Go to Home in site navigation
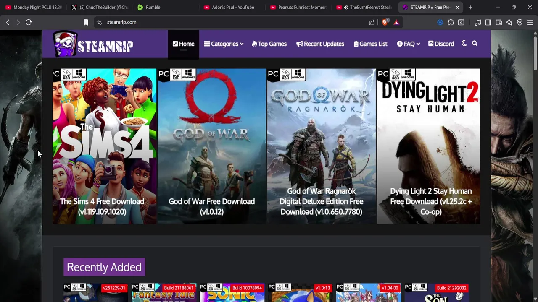This screenshot has height=302, width=538. point(183,44)
